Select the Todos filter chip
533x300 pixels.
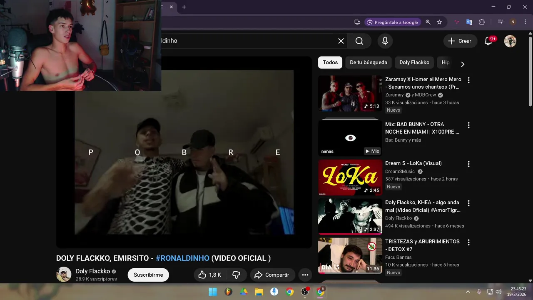pyautogui.click(x=330, y=62)
